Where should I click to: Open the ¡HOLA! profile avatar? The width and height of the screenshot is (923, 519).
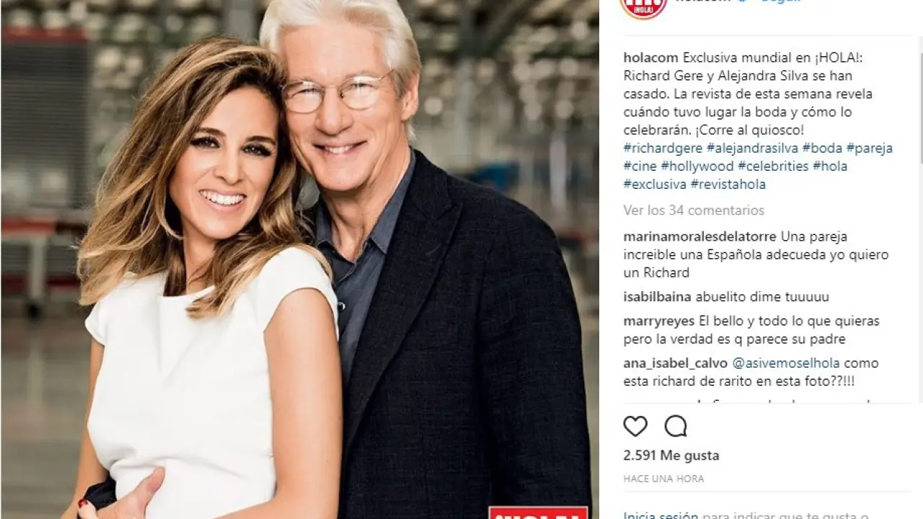point(643,7)
